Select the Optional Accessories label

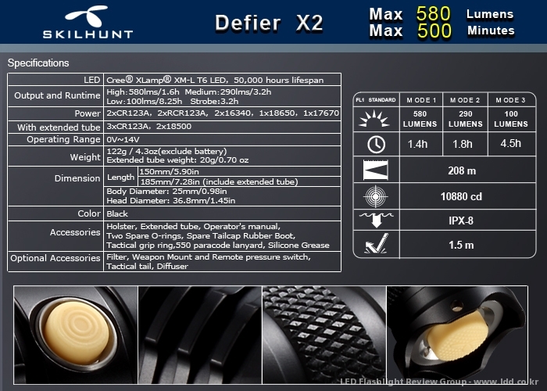click(x=55, y=258)
